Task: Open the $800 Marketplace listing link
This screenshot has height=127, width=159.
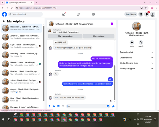Action: (x=66, y=32)
